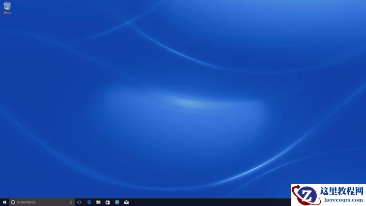
Task: Launch Microsoft Edge from the taskbar
Action: 89,202
